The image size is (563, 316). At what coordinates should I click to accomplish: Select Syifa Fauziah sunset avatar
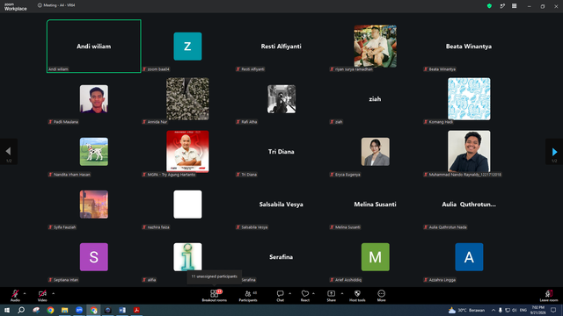[94, 205]
